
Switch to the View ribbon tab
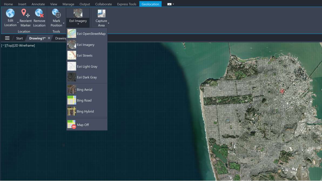point(53,4)
